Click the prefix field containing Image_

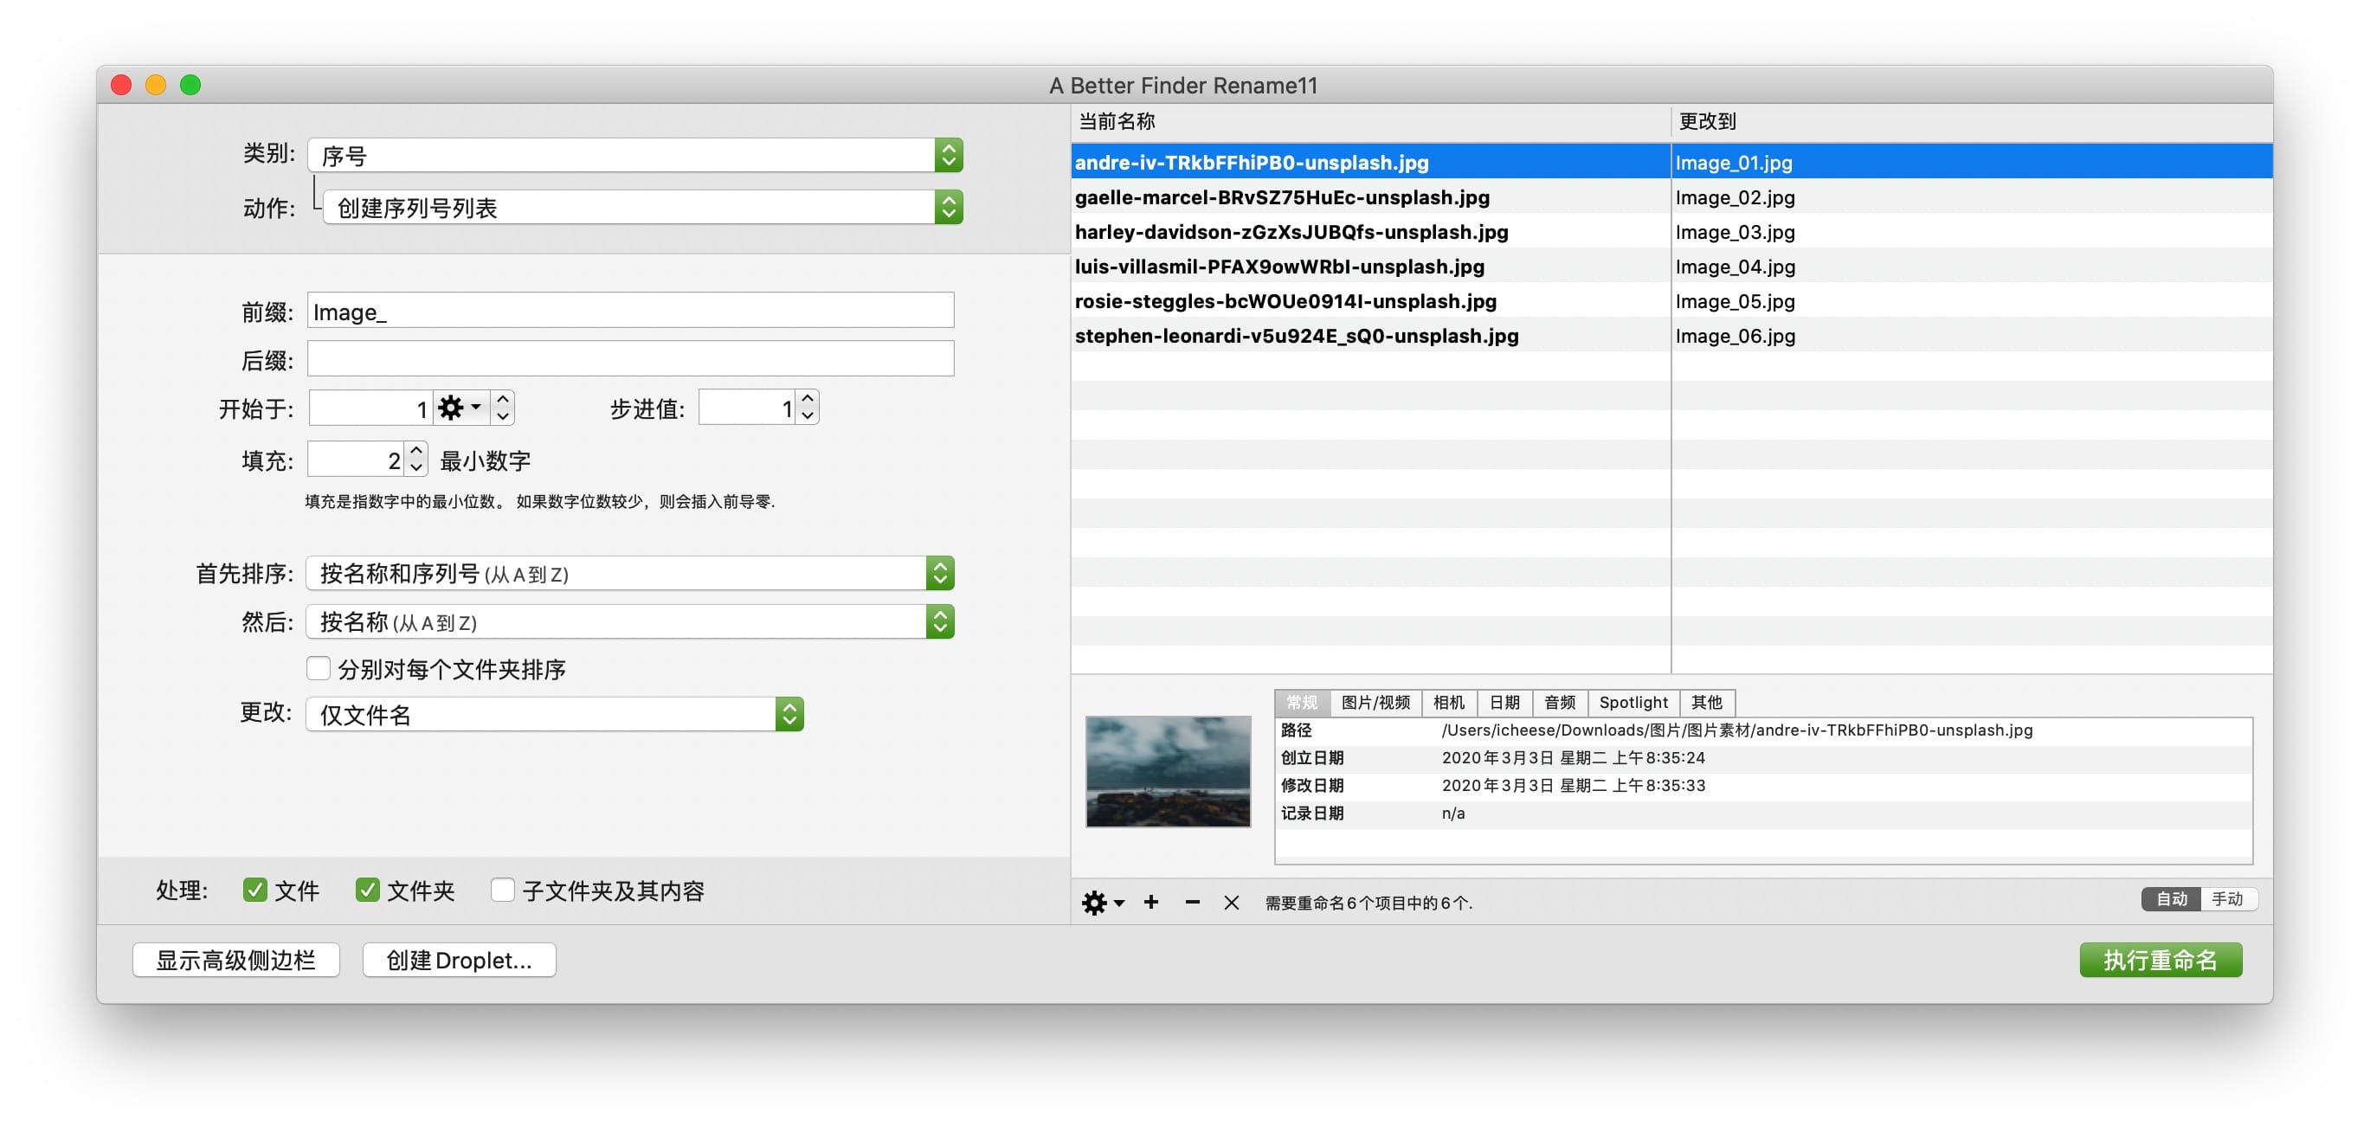629,312
